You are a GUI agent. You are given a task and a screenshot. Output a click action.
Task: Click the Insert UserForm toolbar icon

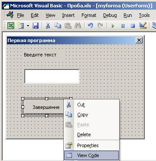tap(20, 26)
